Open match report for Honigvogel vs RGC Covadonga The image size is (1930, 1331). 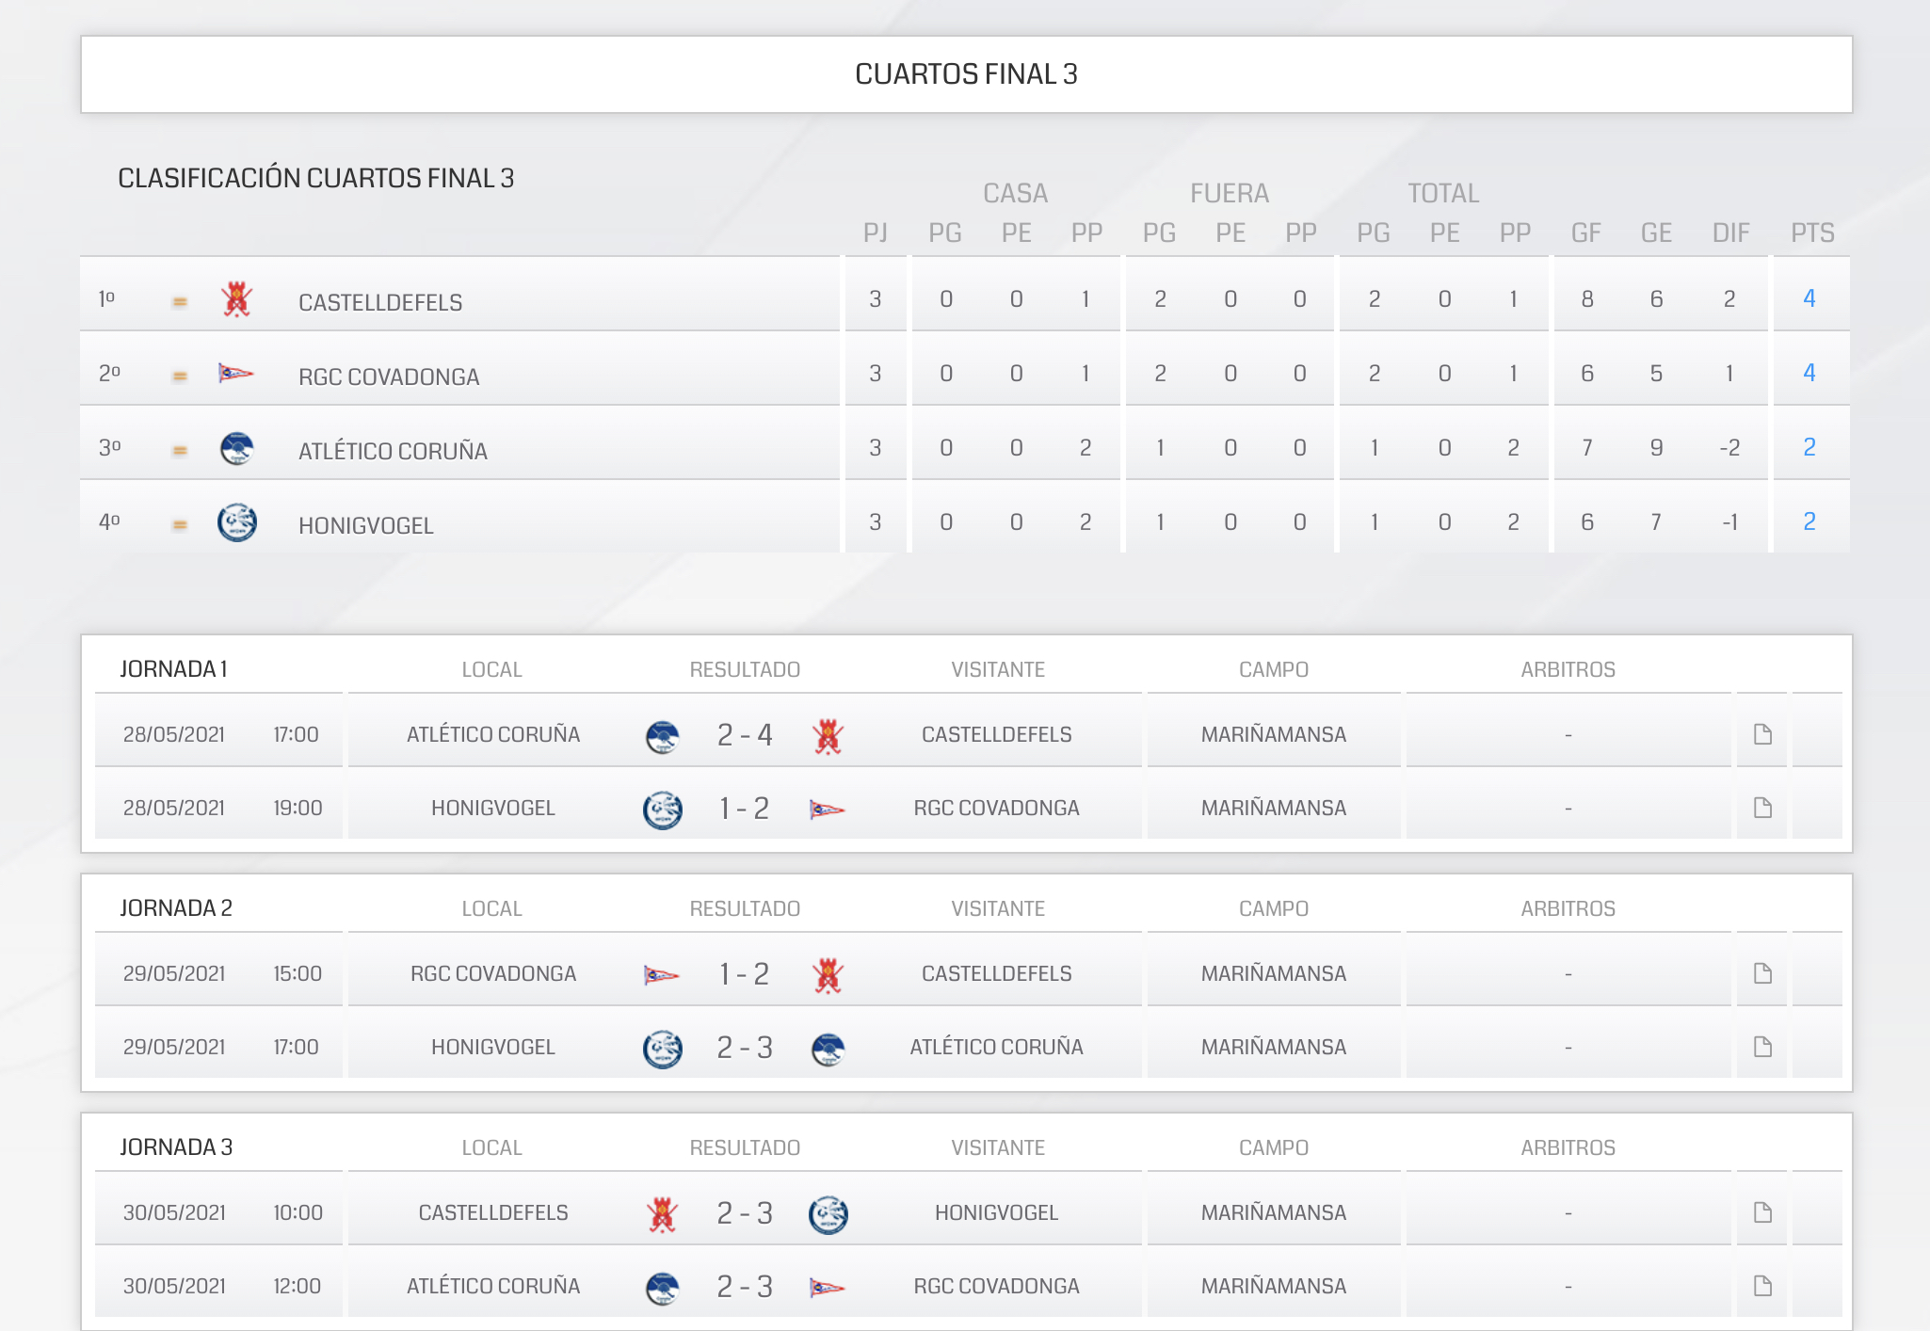1762,808
